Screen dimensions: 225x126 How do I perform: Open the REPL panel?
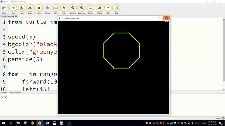56,9
